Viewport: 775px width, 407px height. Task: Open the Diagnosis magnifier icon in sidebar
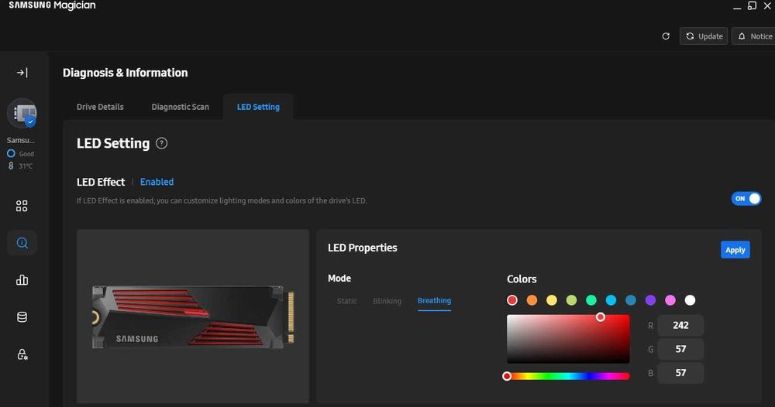click(22, 243)
